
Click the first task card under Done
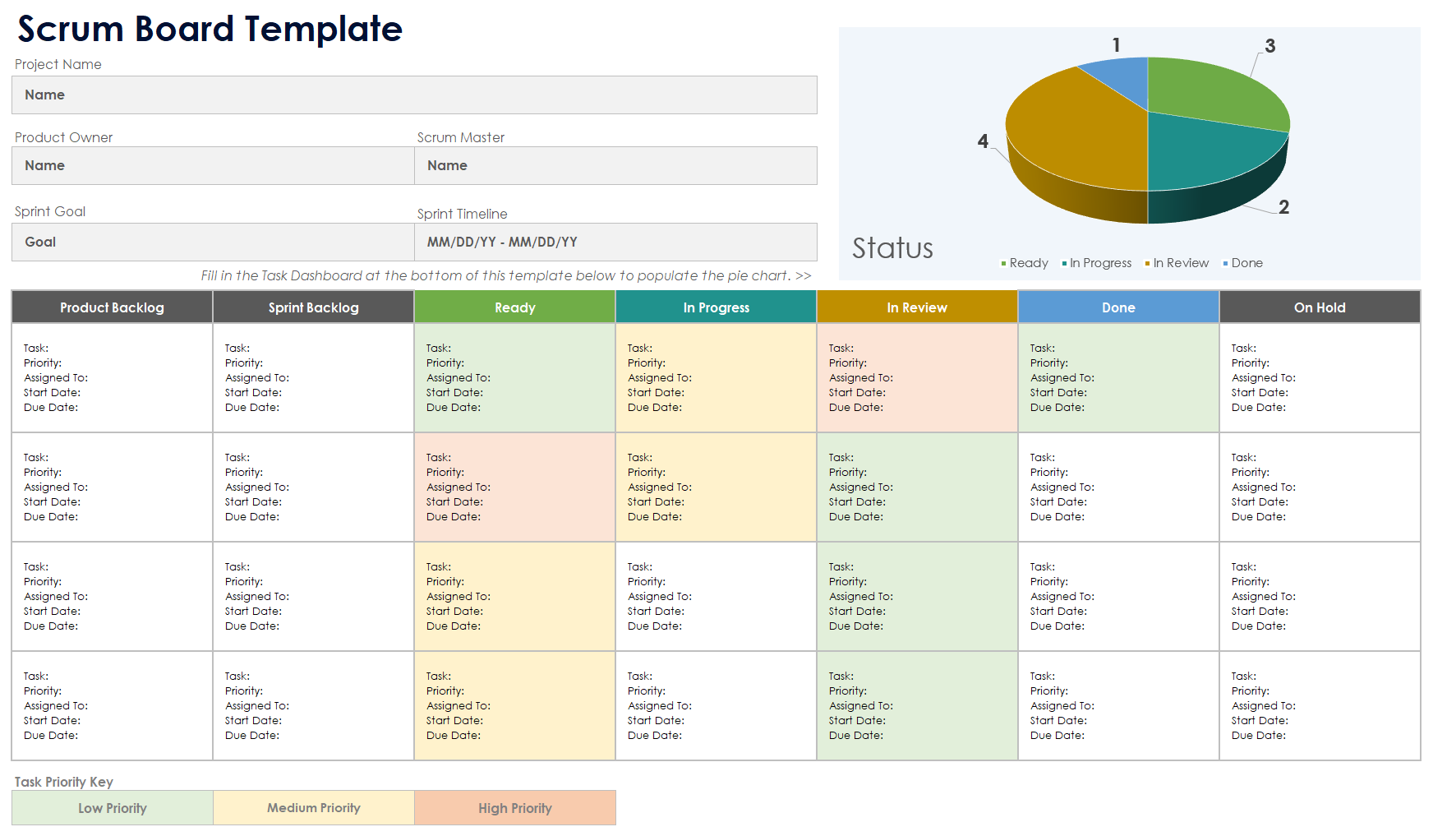click(x=1118, y=378)
